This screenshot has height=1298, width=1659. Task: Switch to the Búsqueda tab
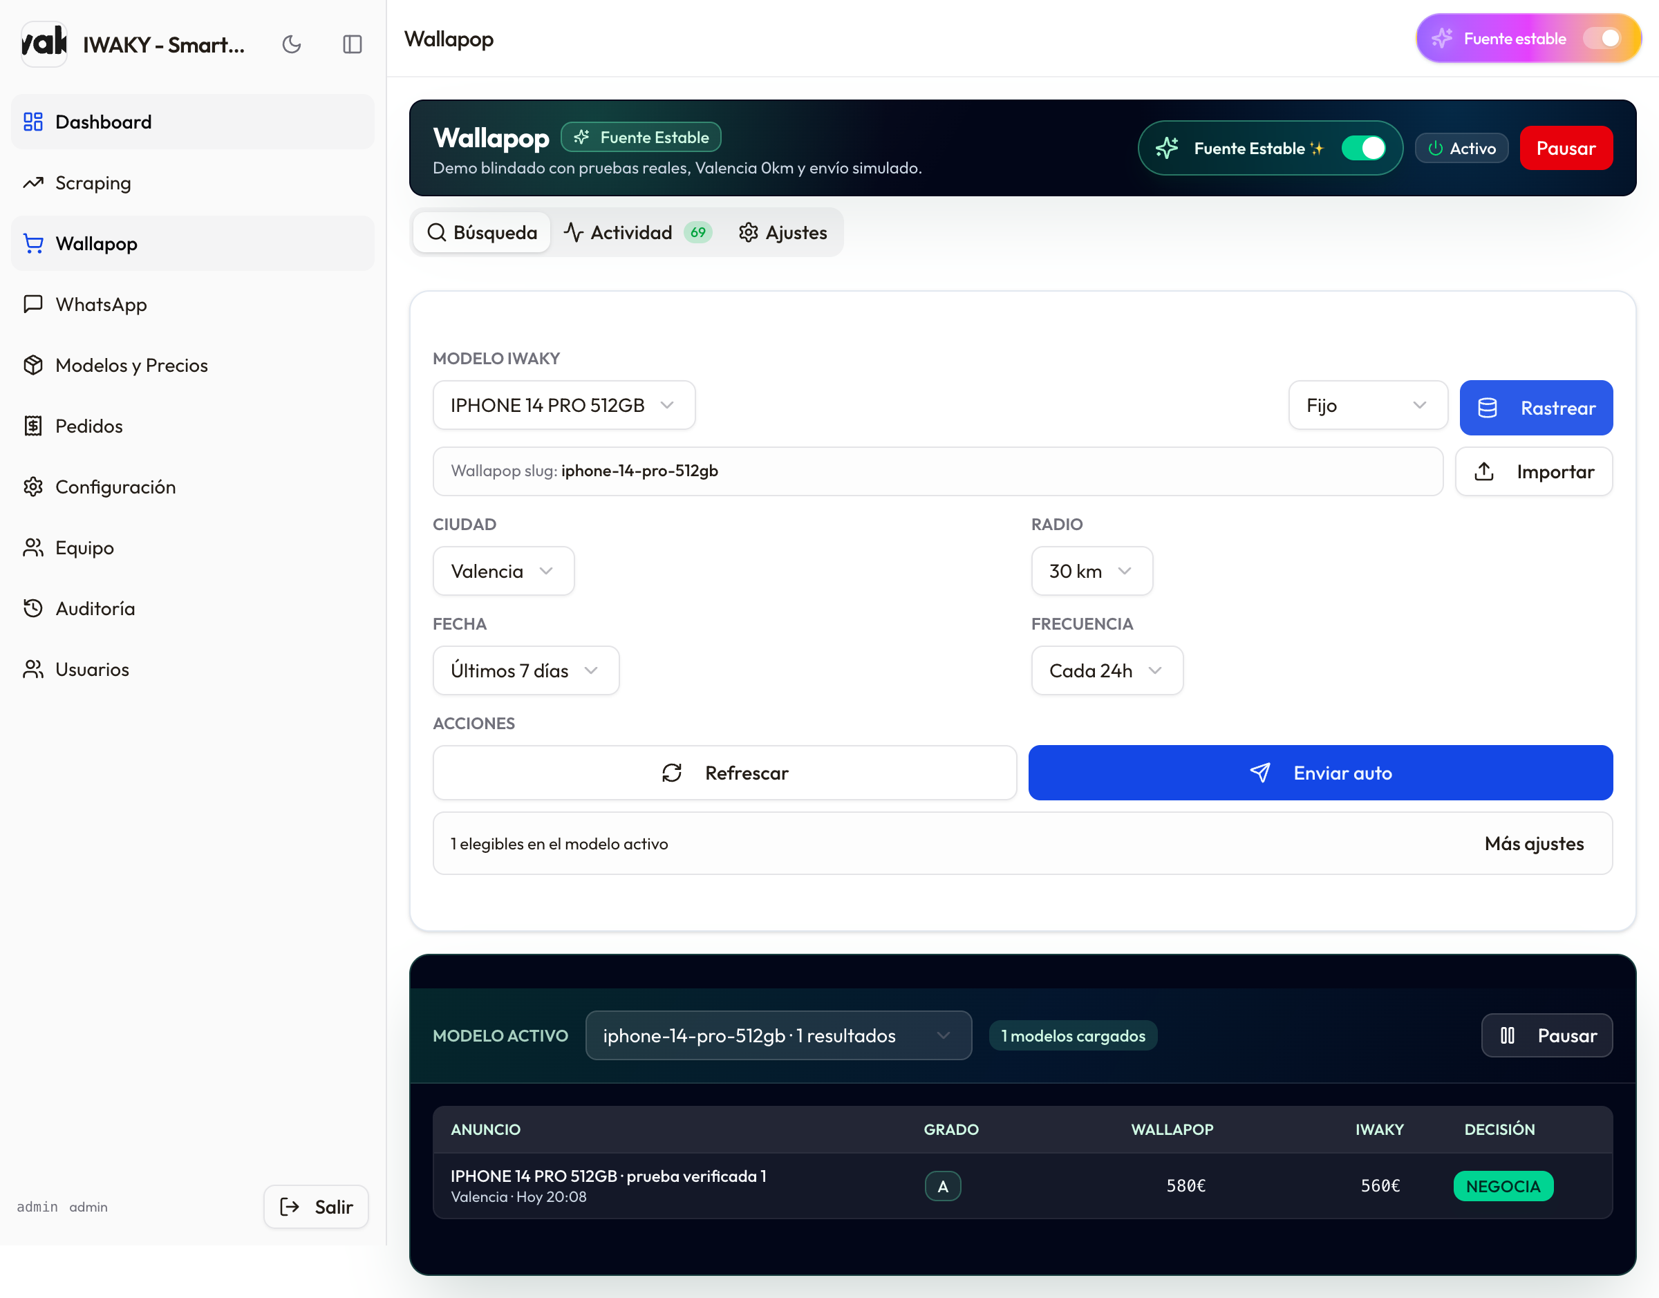tap(482, 232)
